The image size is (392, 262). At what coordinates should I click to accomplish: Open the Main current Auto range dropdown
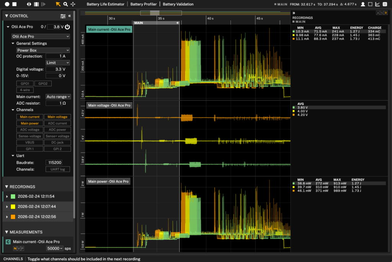(58, 97)
